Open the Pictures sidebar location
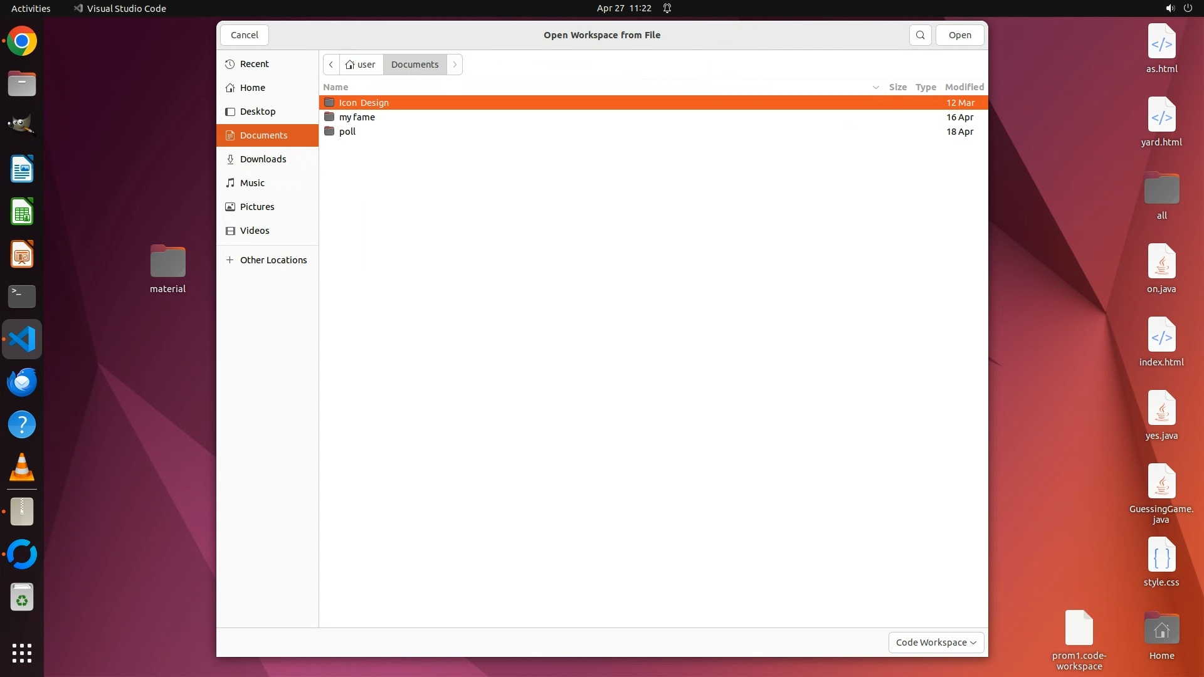The width and height of the screenshot is (1204, 677). click(256, 207)
